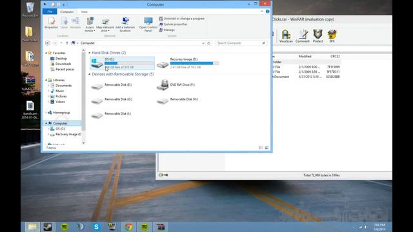The image size is (413, 232).
Task: Open System properties in ribbon
Action: click(174, 24)
